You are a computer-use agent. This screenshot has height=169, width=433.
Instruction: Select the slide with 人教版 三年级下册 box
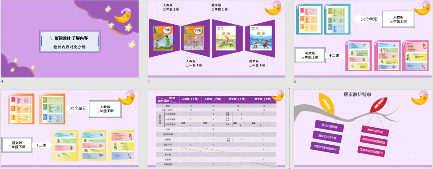[x=70, y=128]
